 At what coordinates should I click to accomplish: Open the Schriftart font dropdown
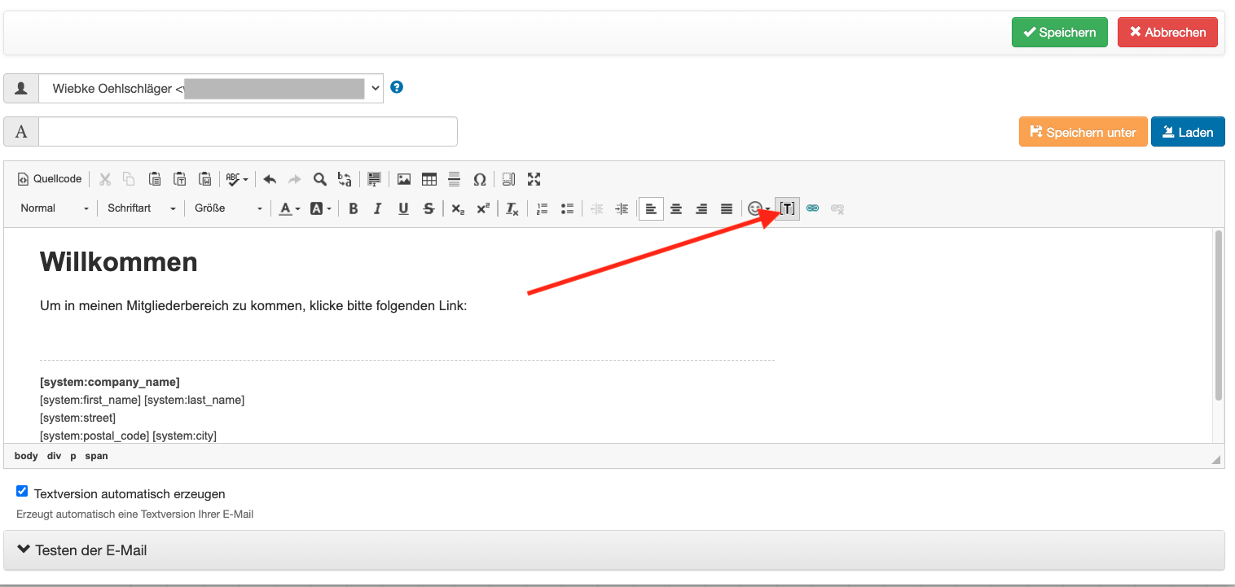[x=141, y=208]
